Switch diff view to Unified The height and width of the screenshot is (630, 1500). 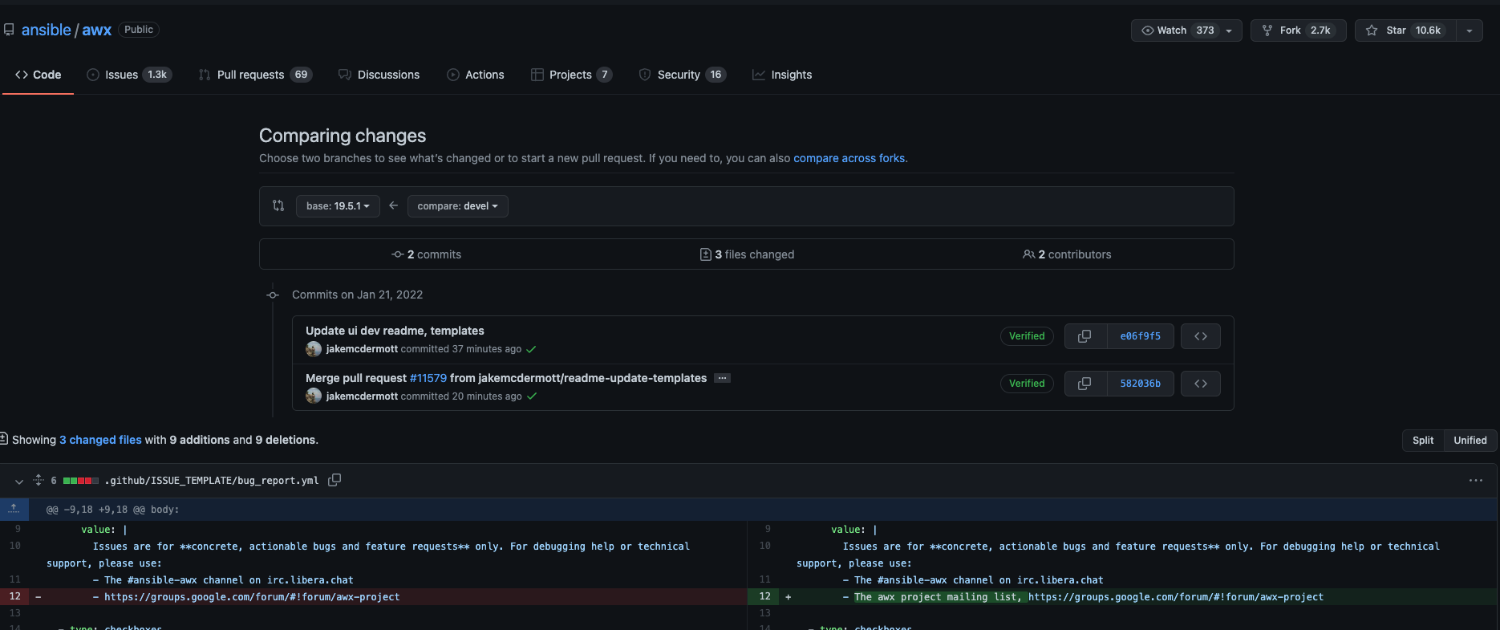[x=1470, y=440]
